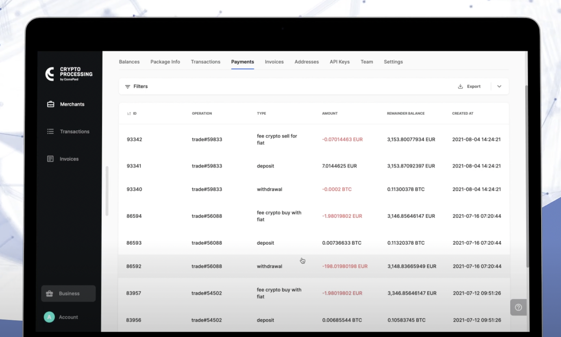Click the Filters funnel icon
The width and height of the screenshot is (561, 337).
(x=128, y=87)
